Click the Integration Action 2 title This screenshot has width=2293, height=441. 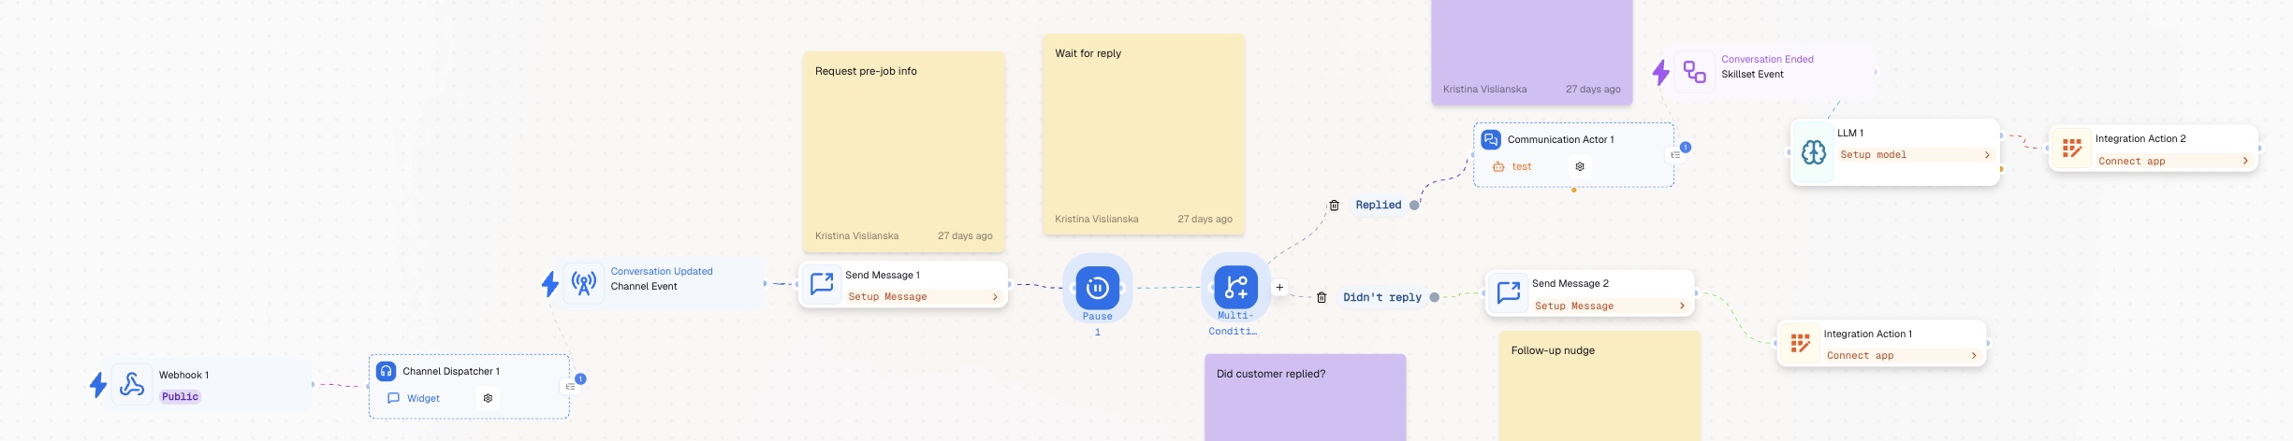click(2140, 138)
